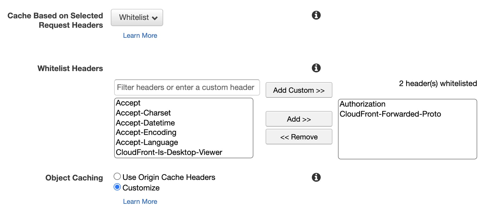Viewport: 490px width, 211px height.
Task: Click info icon for Whitelist Headers
Action: tap(316, 68)
